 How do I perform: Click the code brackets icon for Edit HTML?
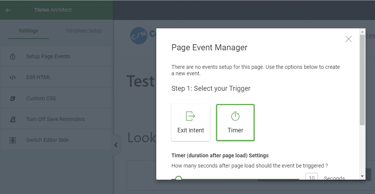12,78
